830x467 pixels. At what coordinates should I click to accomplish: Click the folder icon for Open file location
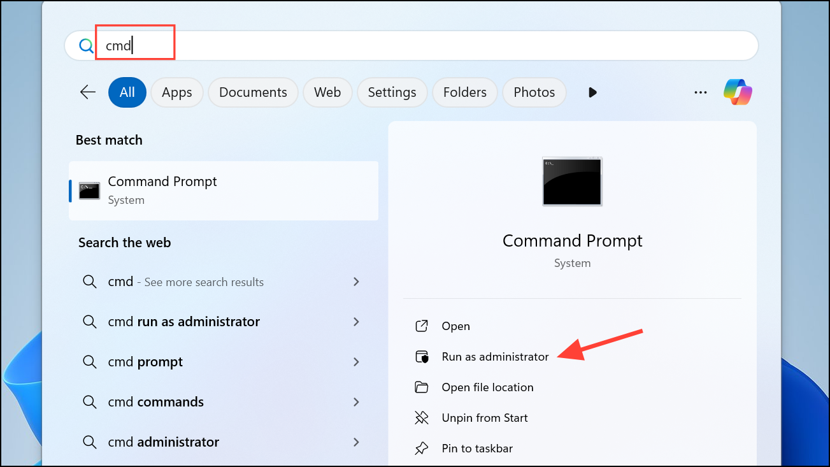pyautogui.click(x=422, y=387)
